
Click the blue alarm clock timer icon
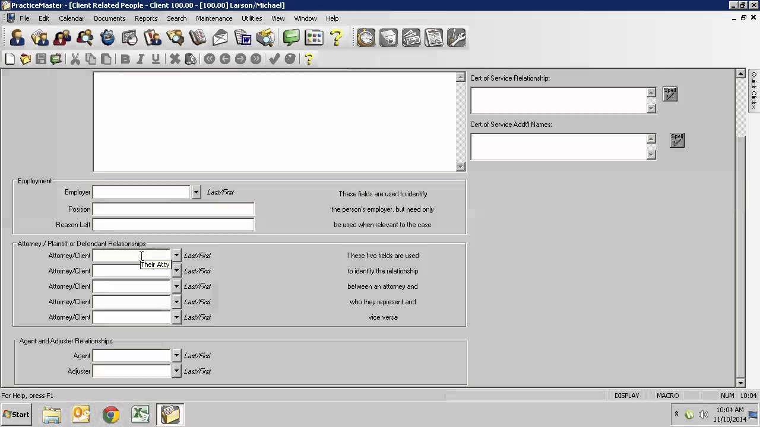(107, 37)
